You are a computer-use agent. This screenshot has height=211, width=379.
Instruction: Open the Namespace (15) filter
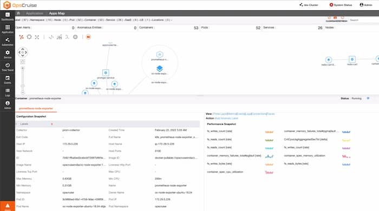(x=41, y=20)
